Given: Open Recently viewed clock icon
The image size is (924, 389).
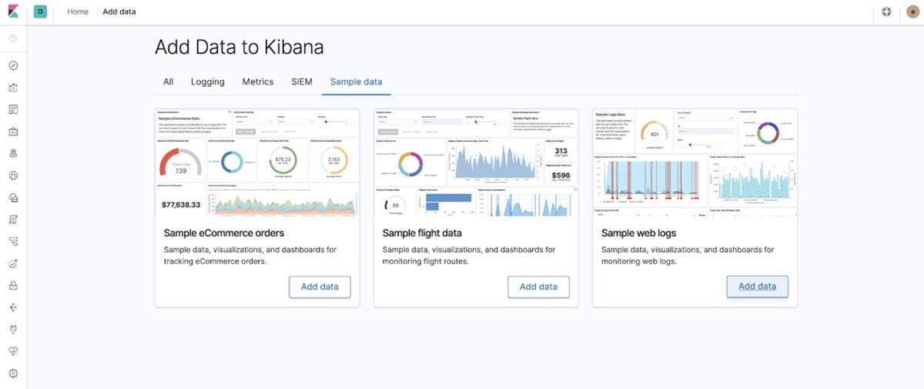Looking at the screenshot, I should point(13,38).
